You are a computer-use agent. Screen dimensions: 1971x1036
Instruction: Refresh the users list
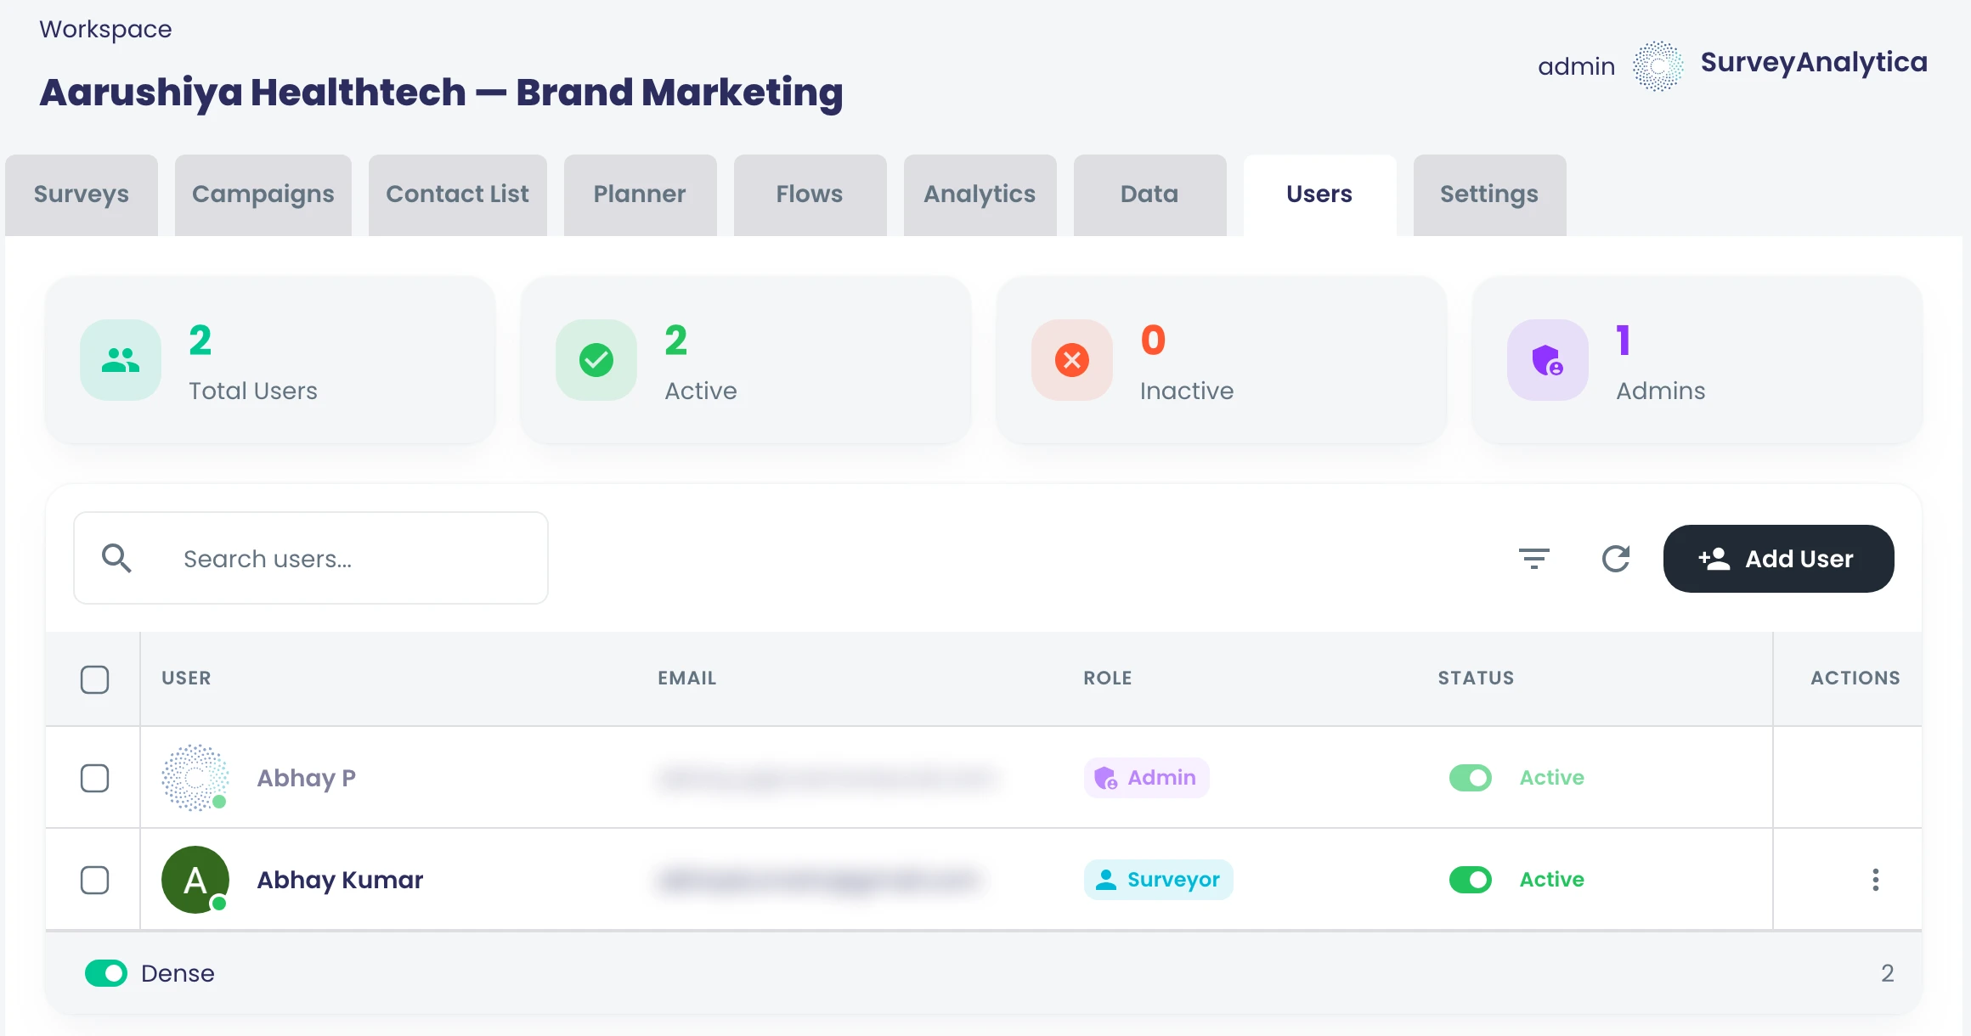point(1616,559)
